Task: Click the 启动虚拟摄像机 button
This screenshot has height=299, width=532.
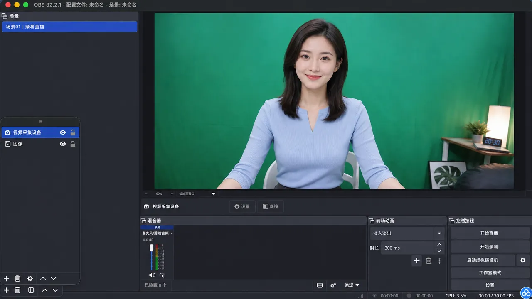Action: click(483, 260)
